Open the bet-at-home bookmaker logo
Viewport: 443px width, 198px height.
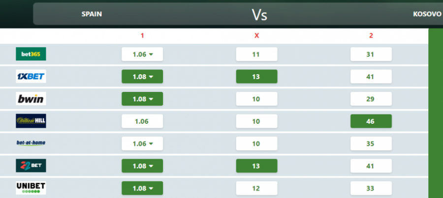pyautogui.click(x=31, y=143)
